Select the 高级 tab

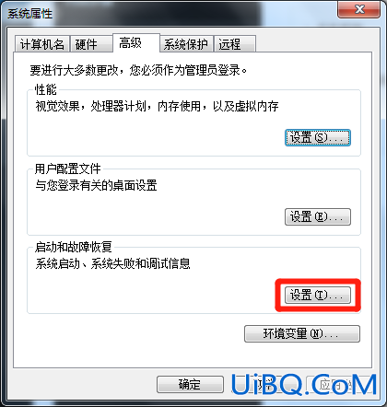coord(136,43)
